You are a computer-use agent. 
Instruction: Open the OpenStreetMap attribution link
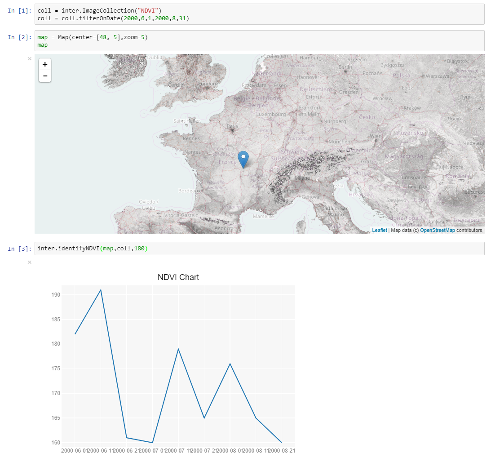tap(438, 230)
